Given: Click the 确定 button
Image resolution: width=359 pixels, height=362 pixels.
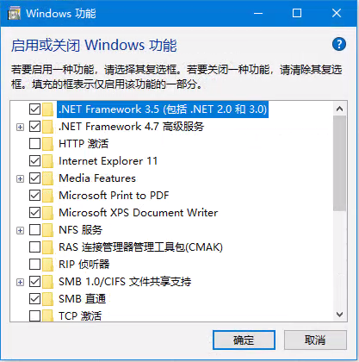Looking at the screenshot, I should pos(244,340).
